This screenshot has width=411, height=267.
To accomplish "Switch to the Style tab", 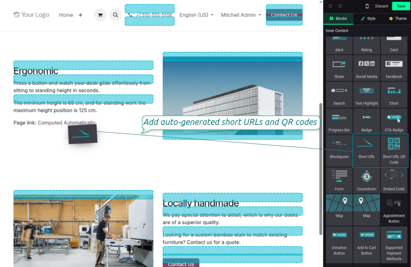I will (x=368, y=19).
